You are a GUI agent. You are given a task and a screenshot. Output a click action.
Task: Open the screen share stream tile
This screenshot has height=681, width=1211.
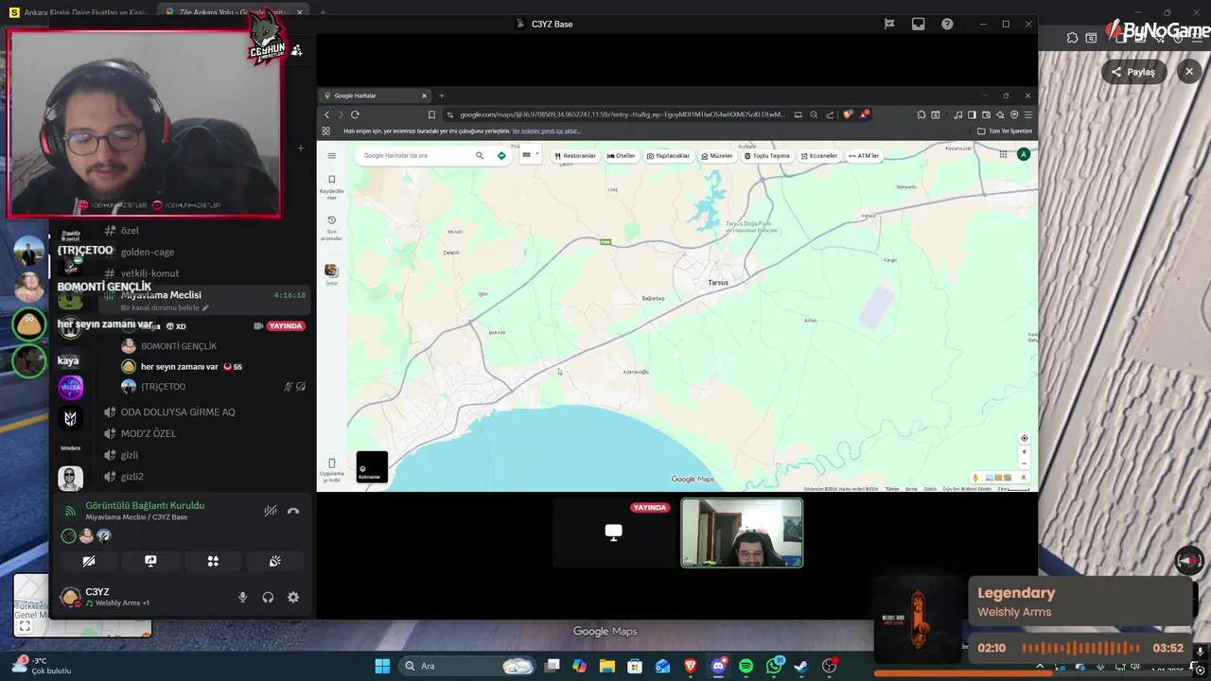click(x=613, y=533)
